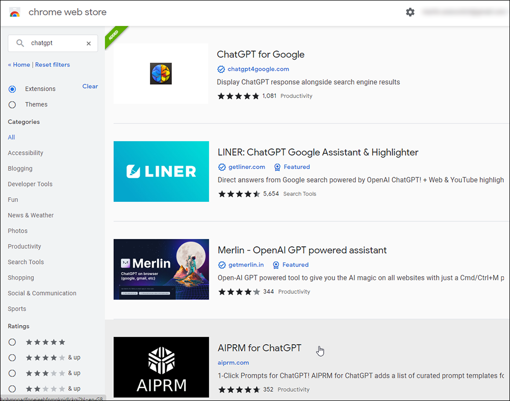Click the Productivity tag under AIPRM
510x401 pixels.
(293, 389)
